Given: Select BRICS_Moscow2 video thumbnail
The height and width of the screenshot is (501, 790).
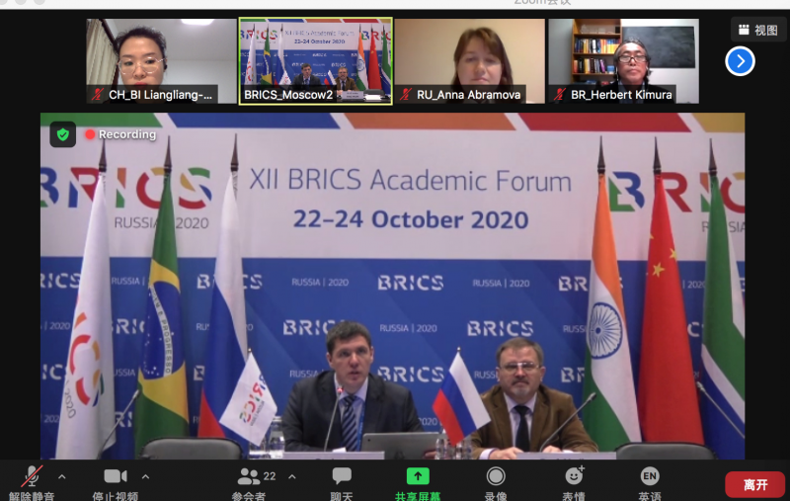Looking at the screenshot, I should [315, 61].
